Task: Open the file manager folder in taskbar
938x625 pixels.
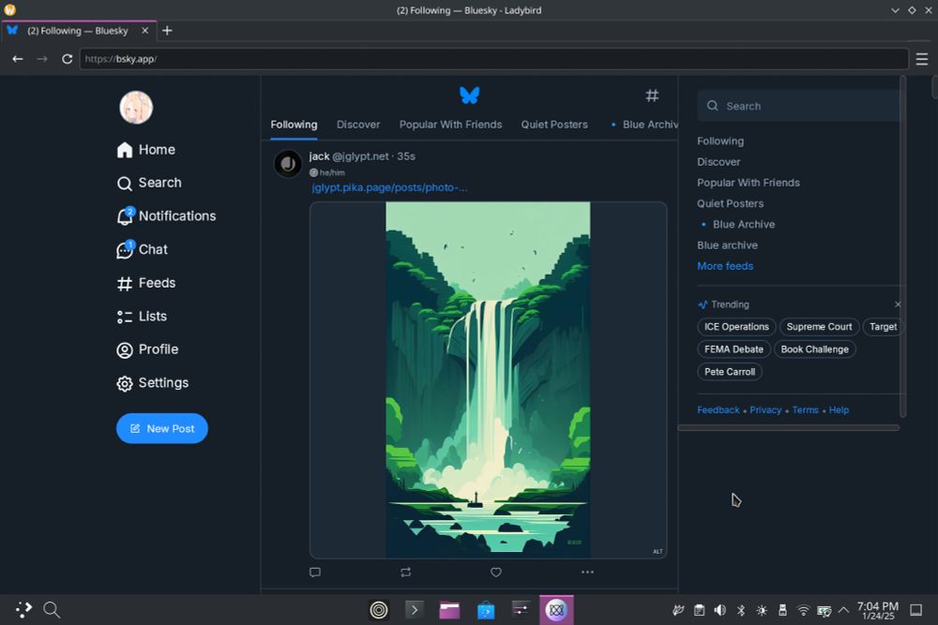Action: point(449,609)
